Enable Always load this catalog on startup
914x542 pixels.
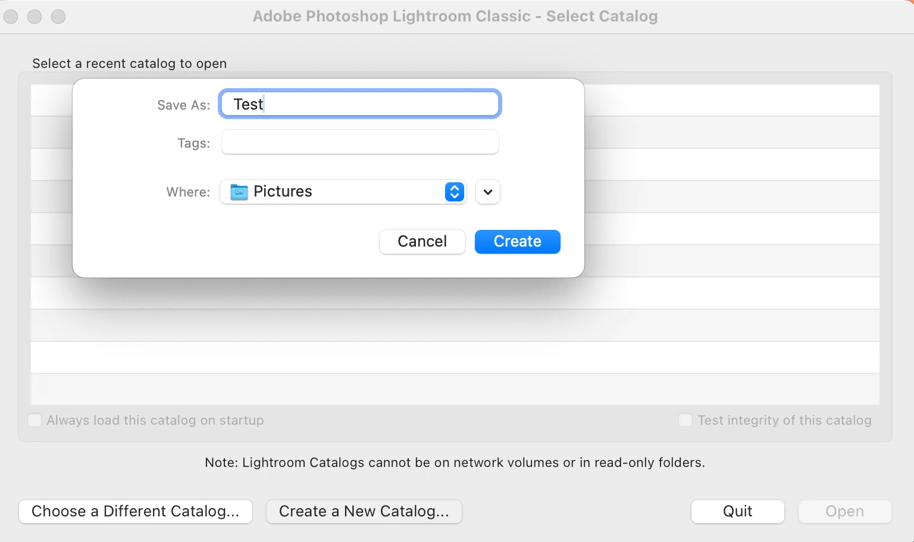point(35,420)
